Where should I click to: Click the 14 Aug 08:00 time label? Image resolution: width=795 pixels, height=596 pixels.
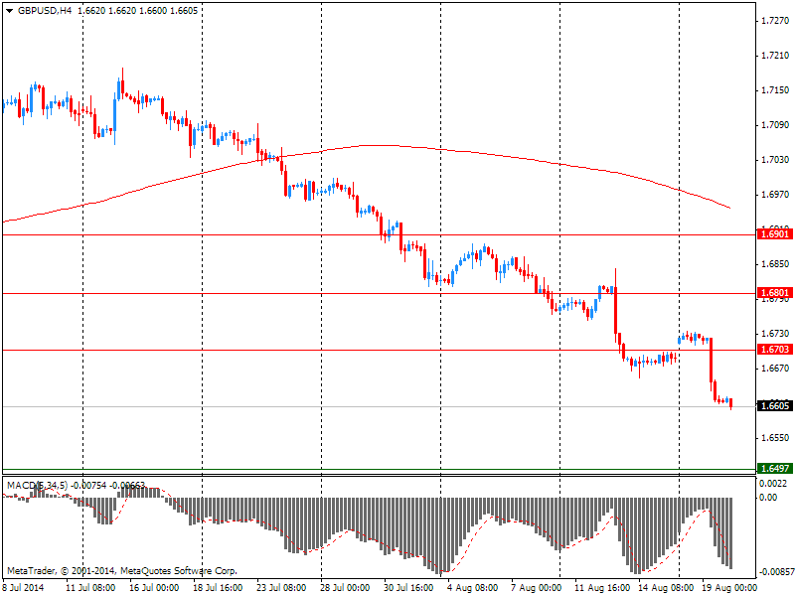[666, 588]
